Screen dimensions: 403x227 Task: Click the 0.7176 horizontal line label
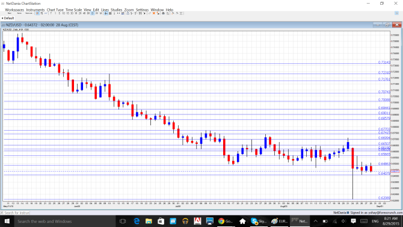384,79
